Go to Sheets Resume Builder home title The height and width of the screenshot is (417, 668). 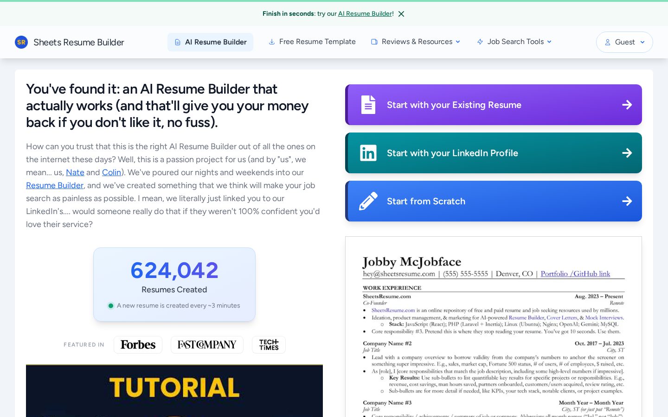[79, 42]
